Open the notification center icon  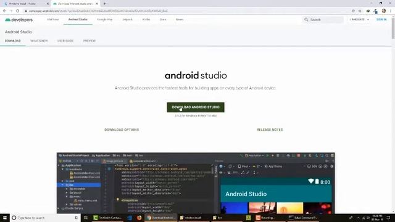pyautogui.click(x=388, y=218)
